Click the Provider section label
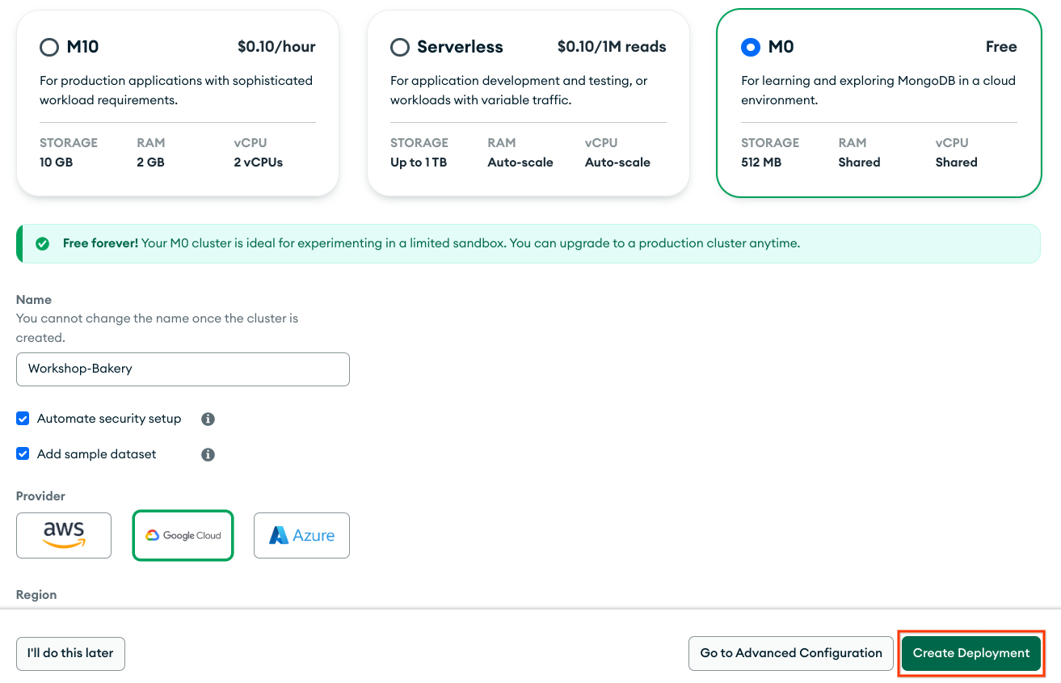Screen dimensions: 1061x683 [x=40, y=496]
